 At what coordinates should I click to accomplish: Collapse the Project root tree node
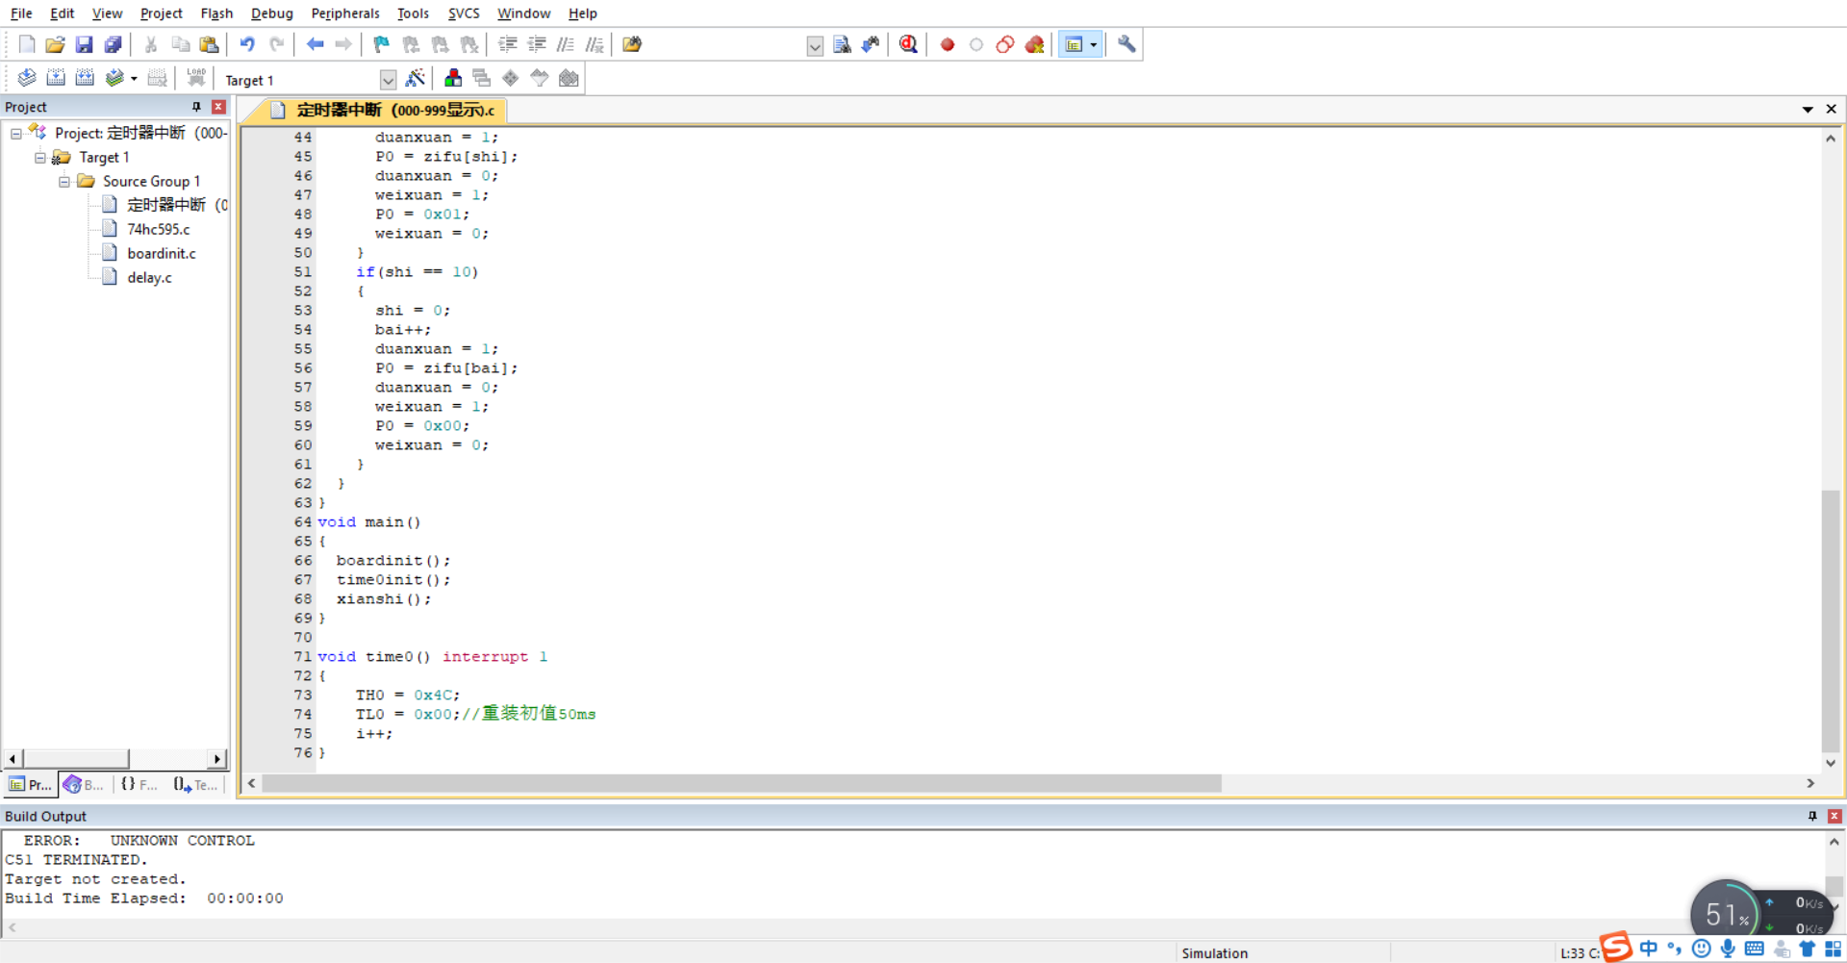pos(16,134)
